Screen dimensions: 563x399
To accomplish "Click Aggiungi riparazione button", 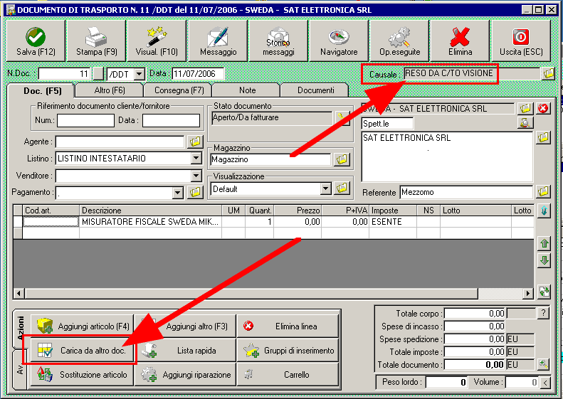I will [x=185, y=375].
